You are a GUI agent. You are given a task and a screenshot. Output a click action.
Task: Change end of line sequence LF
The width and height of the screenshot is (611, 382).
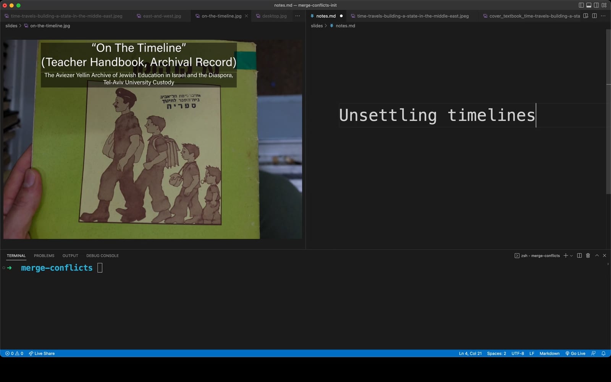point(532,353)
